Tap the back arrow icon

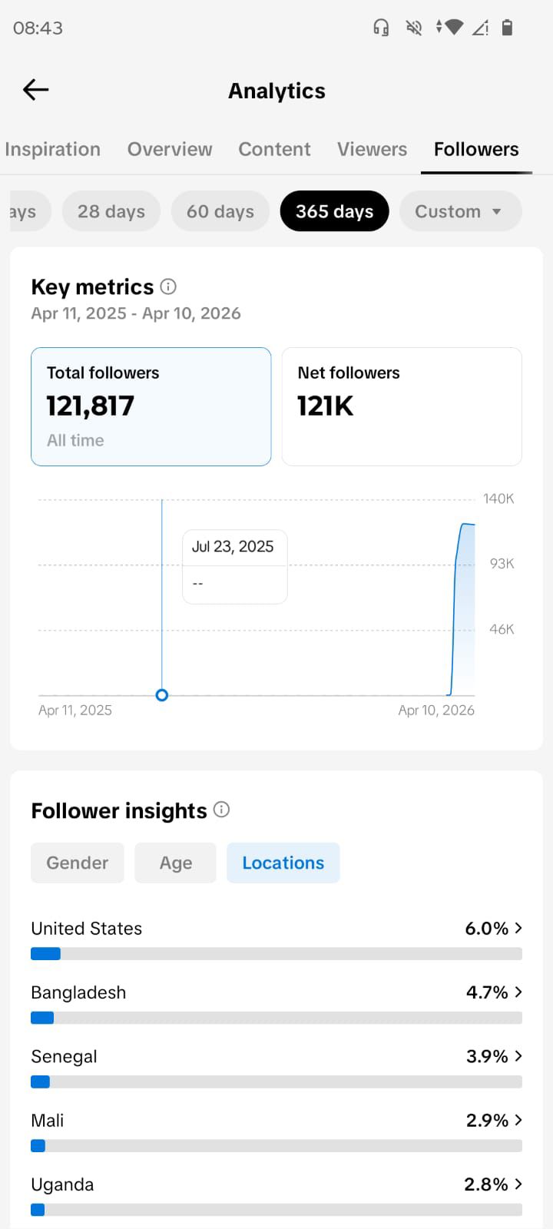click(35, 90)
